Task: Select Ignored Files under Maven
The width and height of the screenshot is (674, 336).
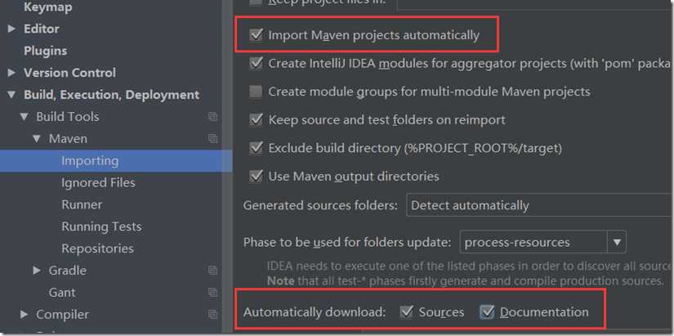Action: pos(98,183)
